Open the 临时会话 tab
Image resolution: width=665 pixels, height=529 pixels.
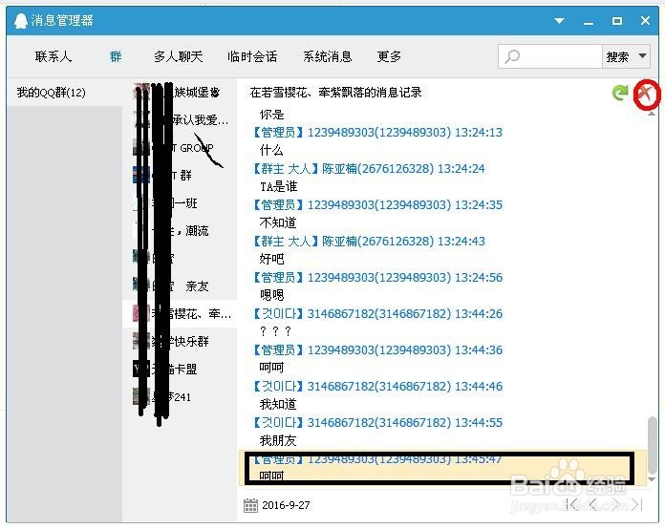tap(252, 56)
